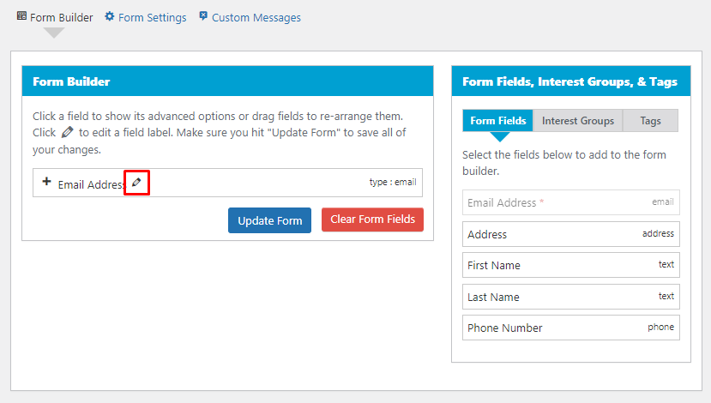Add the Address field to form
This screenshot has height=403, width=711.
[x=571, y=234]
